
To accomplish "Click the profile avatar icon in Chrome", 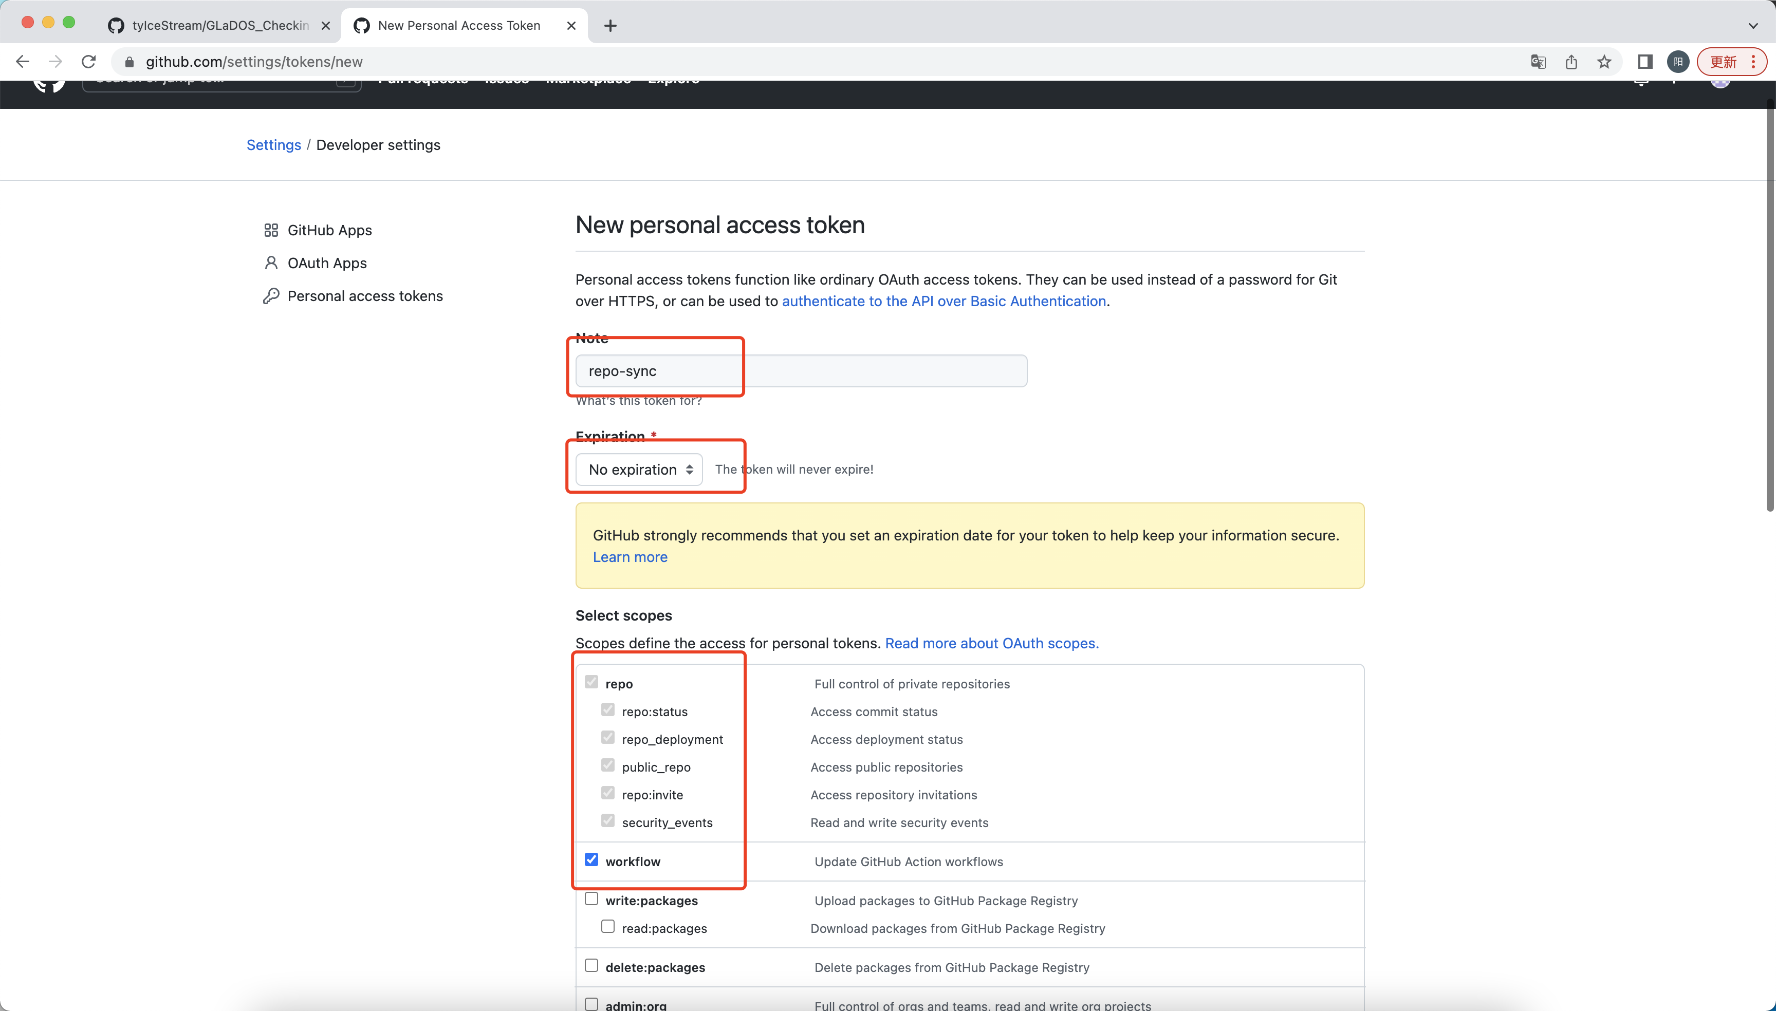I will point(1678,62).
